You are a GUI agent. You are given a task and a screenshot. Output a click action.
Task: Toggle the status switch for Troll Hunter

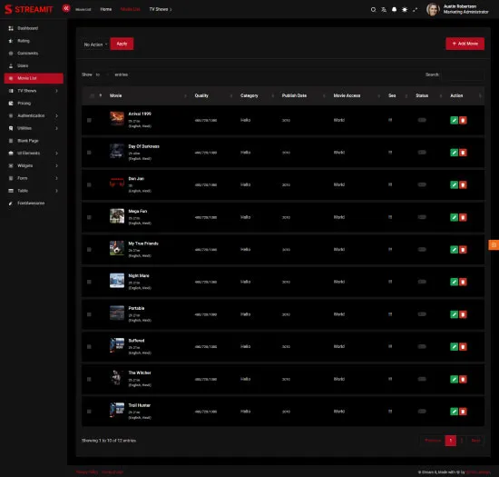tap(422, 412)
